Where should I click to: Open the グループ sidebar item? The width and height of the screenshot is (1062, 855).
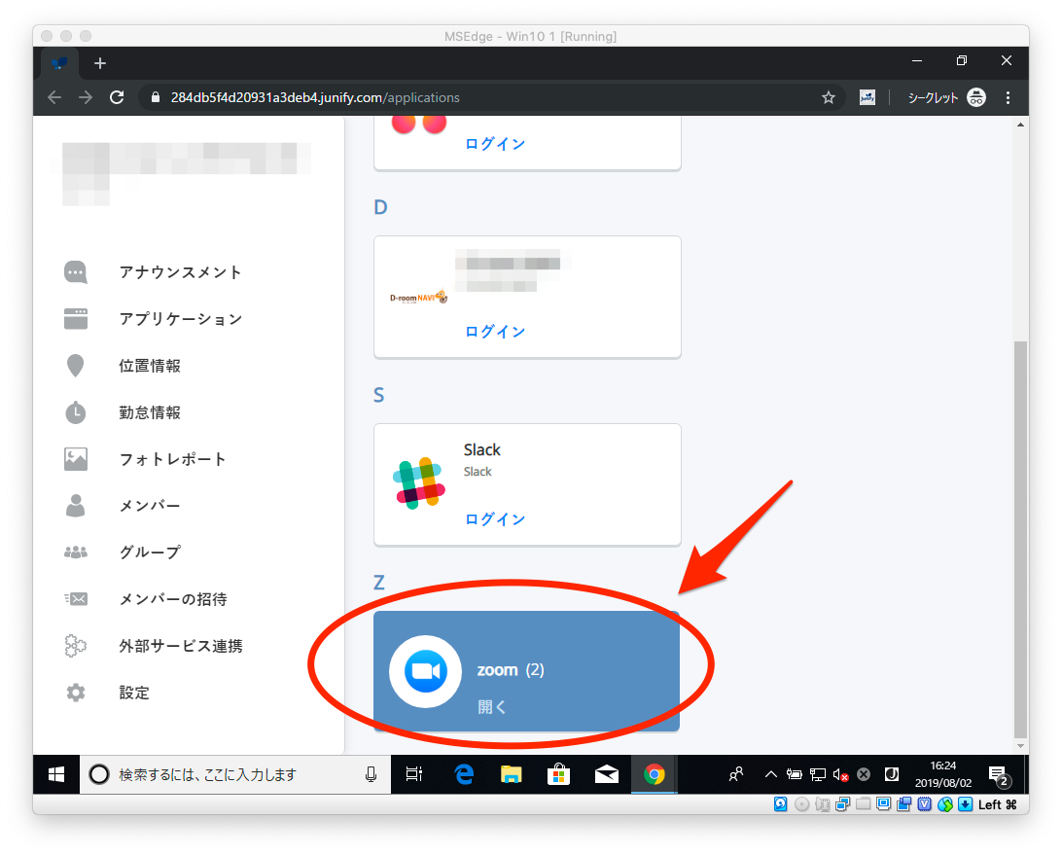click(x=150, y=552)
